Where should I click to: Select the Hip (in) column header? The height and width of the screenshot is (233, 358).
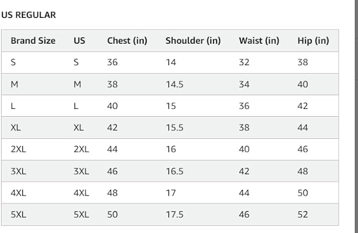(x=313, y=40)
